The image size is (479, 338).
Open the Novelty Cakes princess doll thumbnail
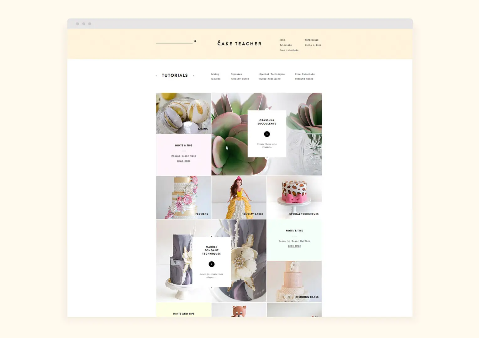(x=239, y=197)
